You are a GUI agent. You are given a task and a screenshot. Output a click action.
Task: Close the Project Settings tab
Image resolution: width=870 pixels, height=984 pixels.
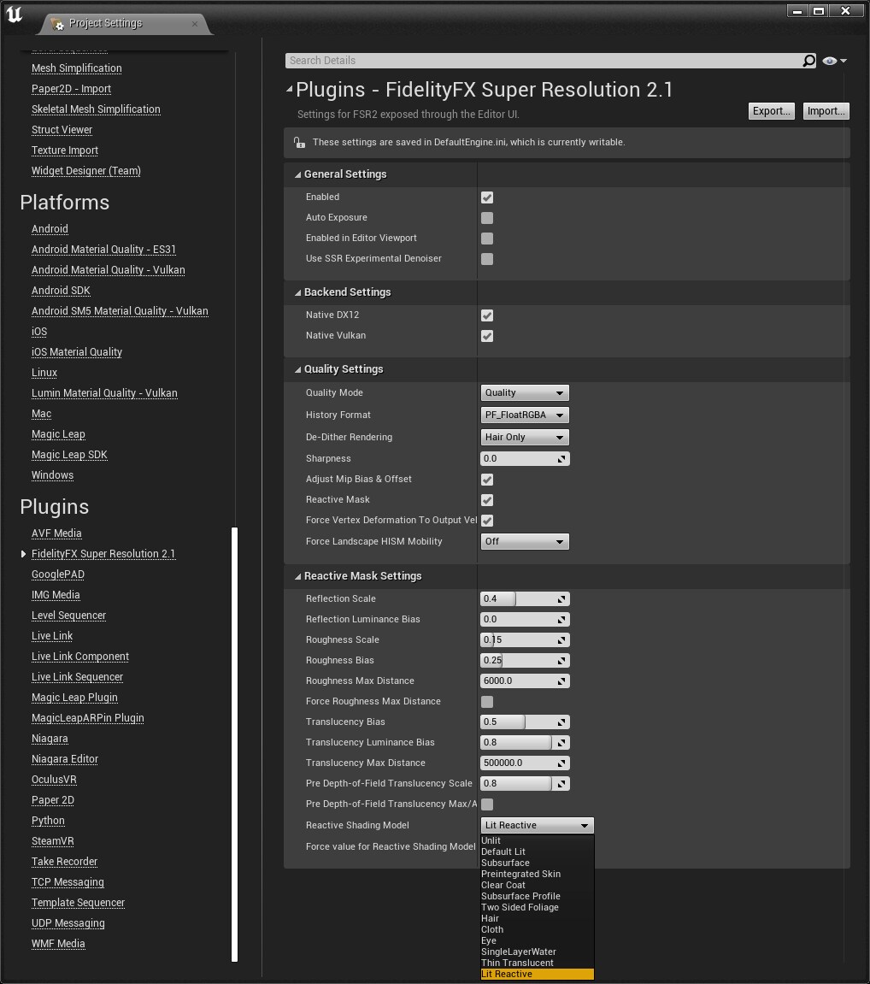[x=195, y=24]
